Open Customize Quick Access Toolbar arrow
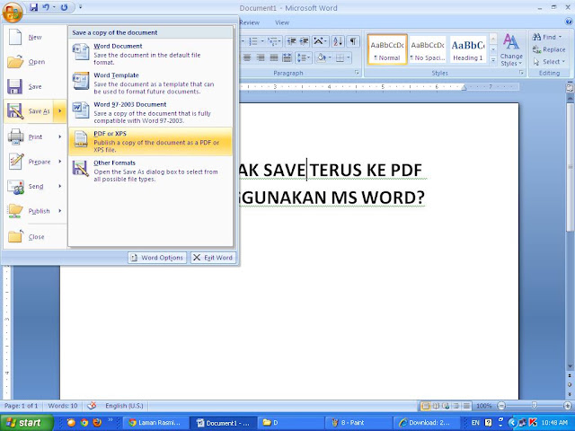This screenshot has height=431, width=575. click(81, 7)
